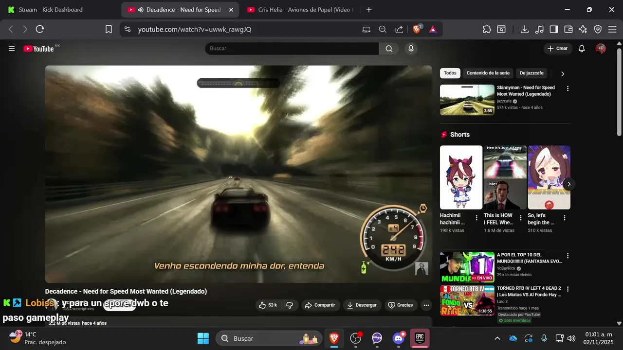623x350 pixels.
Task: Open options for the Skinnyman video
Action: tap(568, 88)
